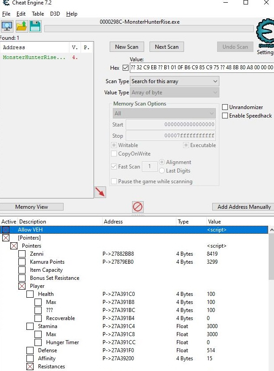Toggle the Writable checkbox
Image resolution: width=274 pixels, height=371 pixels.
tap(114, 145)
